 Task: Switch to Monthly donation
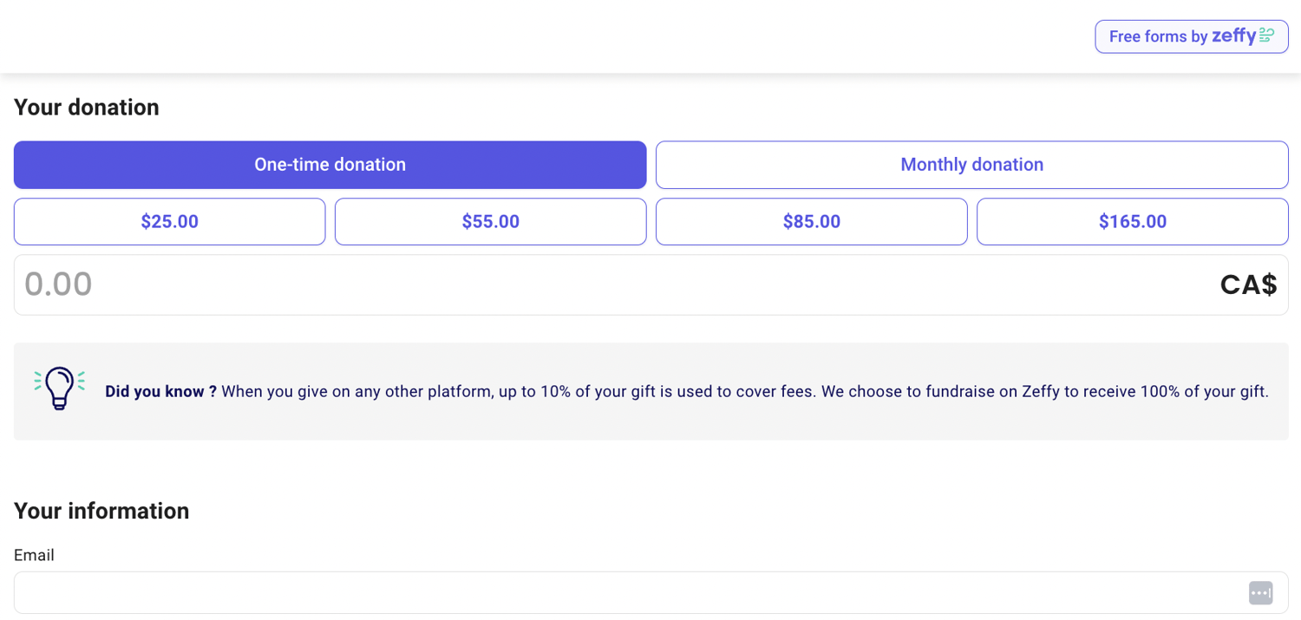point(971,164)
